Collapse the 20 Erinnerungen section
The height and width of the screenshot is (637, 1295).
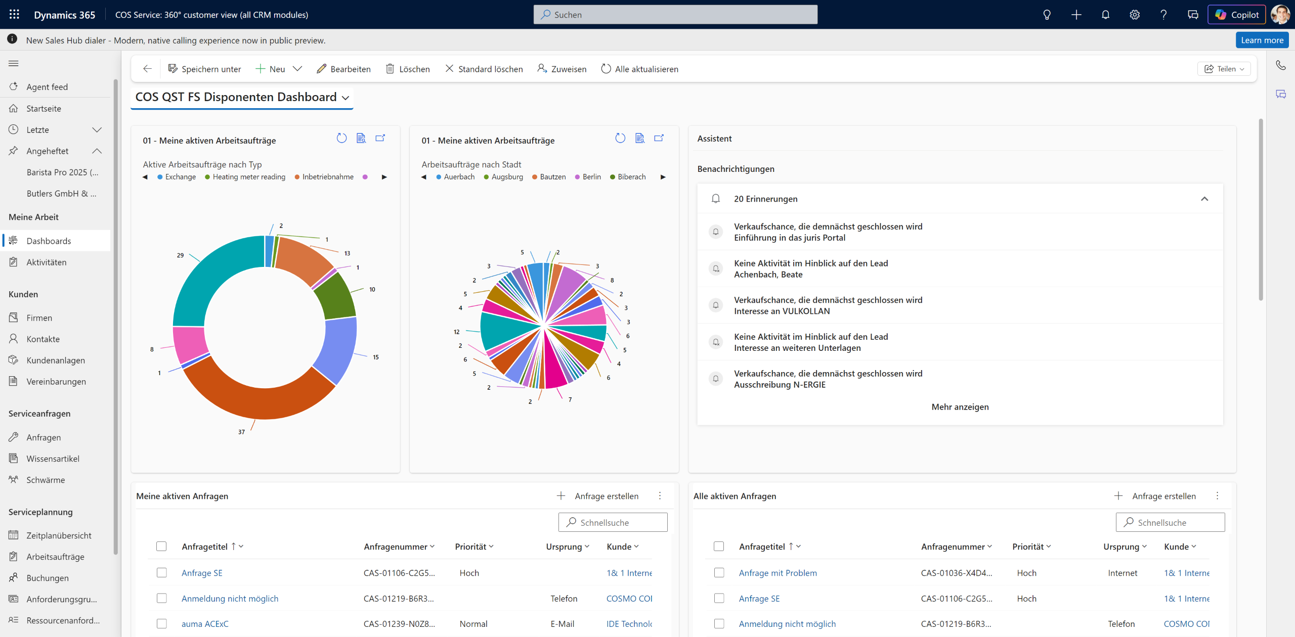pyautogui.click(x=1204, y=199)
